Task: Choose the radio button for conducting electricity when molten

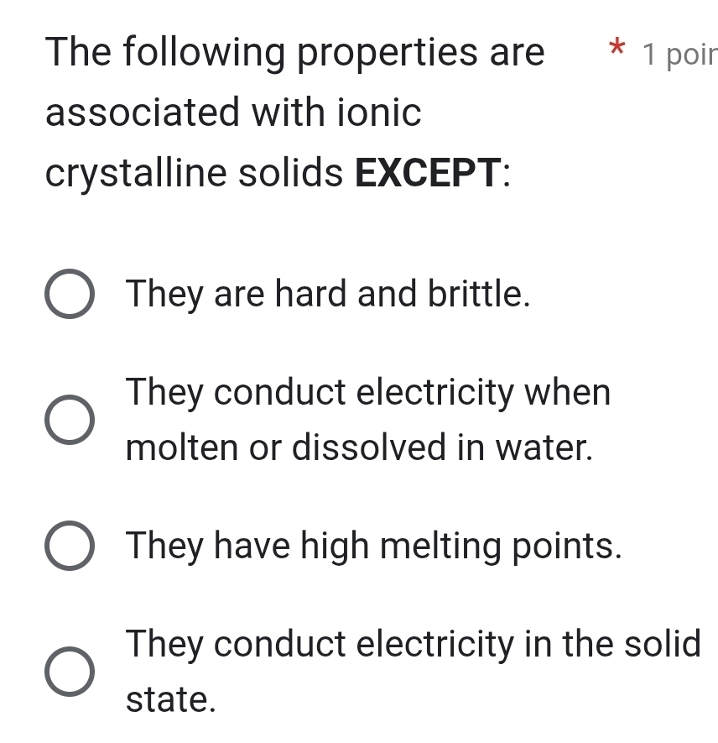Action: click(69, 420)
